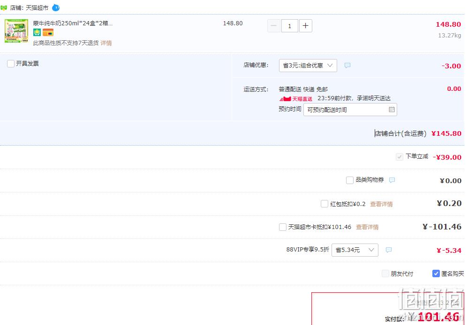Click the green badge icon under product name
Viewport: 468px width, 325px height.
click(x=37, y=32)
